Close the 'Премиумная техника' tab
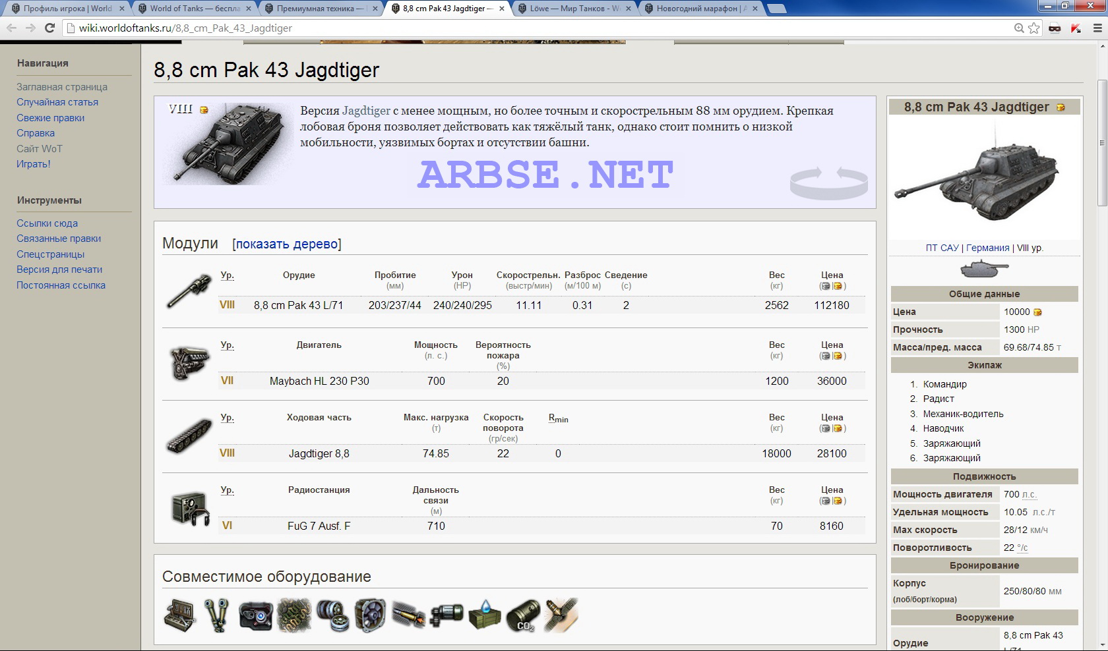 click(375, 9)
